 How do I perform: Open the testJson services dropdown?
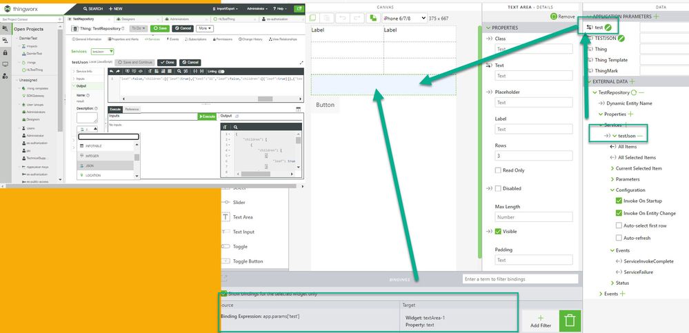coord(102,52)
